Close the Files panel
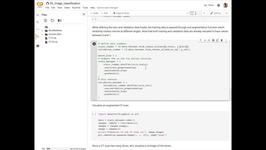 (x=84, y=15)
